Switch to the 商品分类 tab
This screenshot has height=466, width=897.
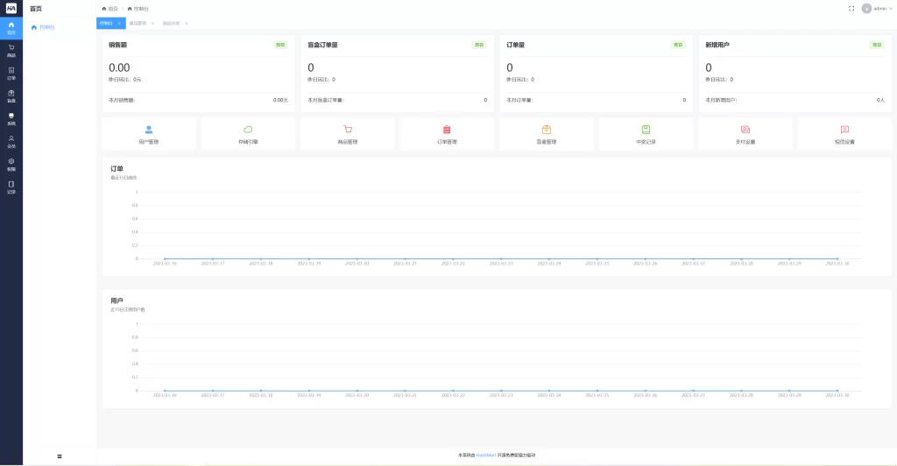(x=172, y=23)
